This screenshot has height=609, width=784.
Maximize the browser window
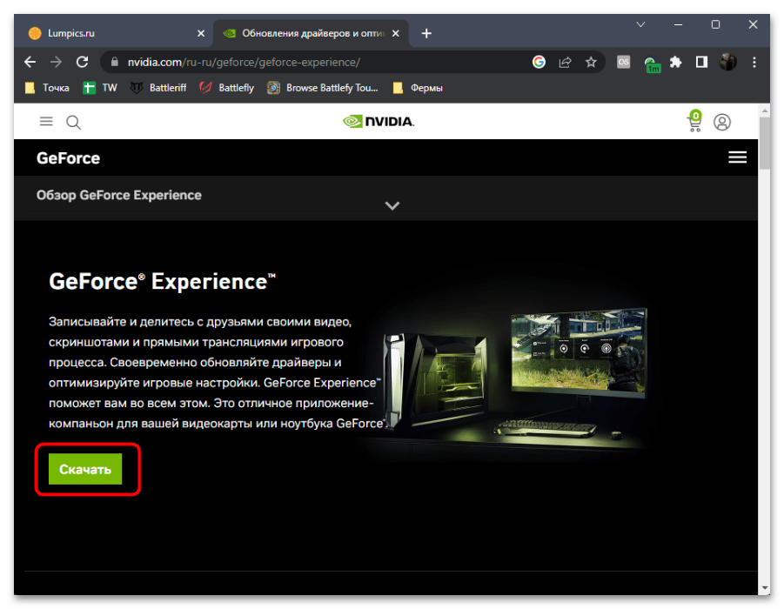[x=715, y=24]
